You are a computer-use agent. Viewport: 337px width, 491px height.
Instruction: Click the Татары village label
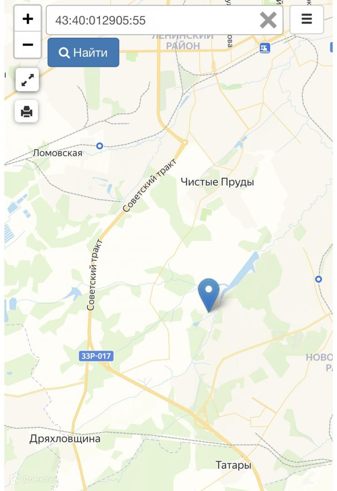(233, 466)
